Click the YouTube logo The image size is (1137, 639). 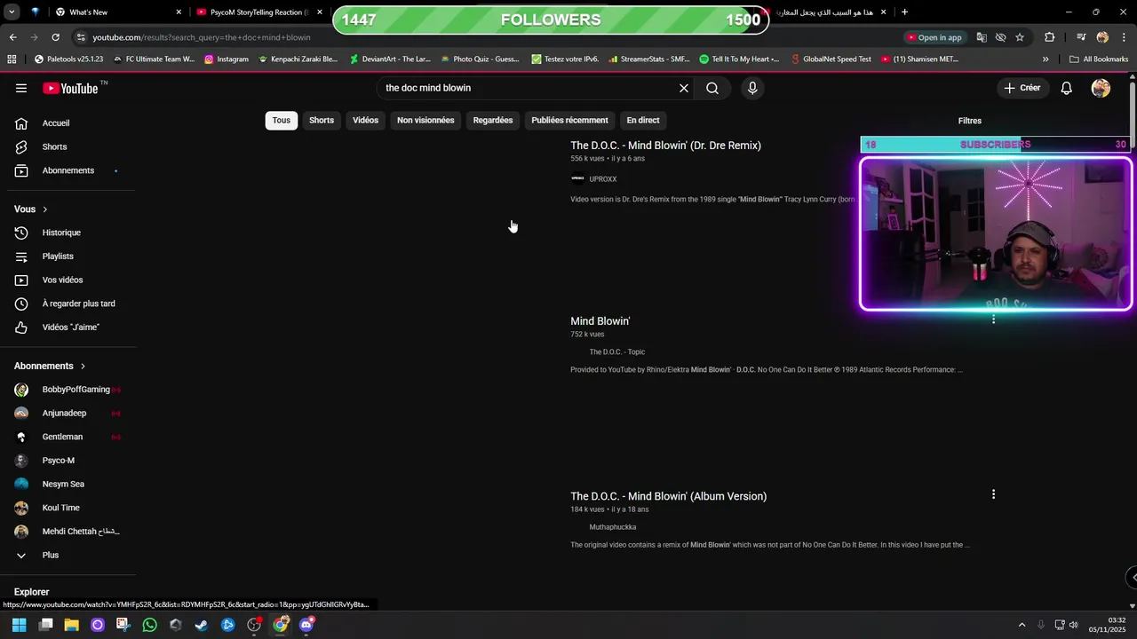(x=70, y=88)
